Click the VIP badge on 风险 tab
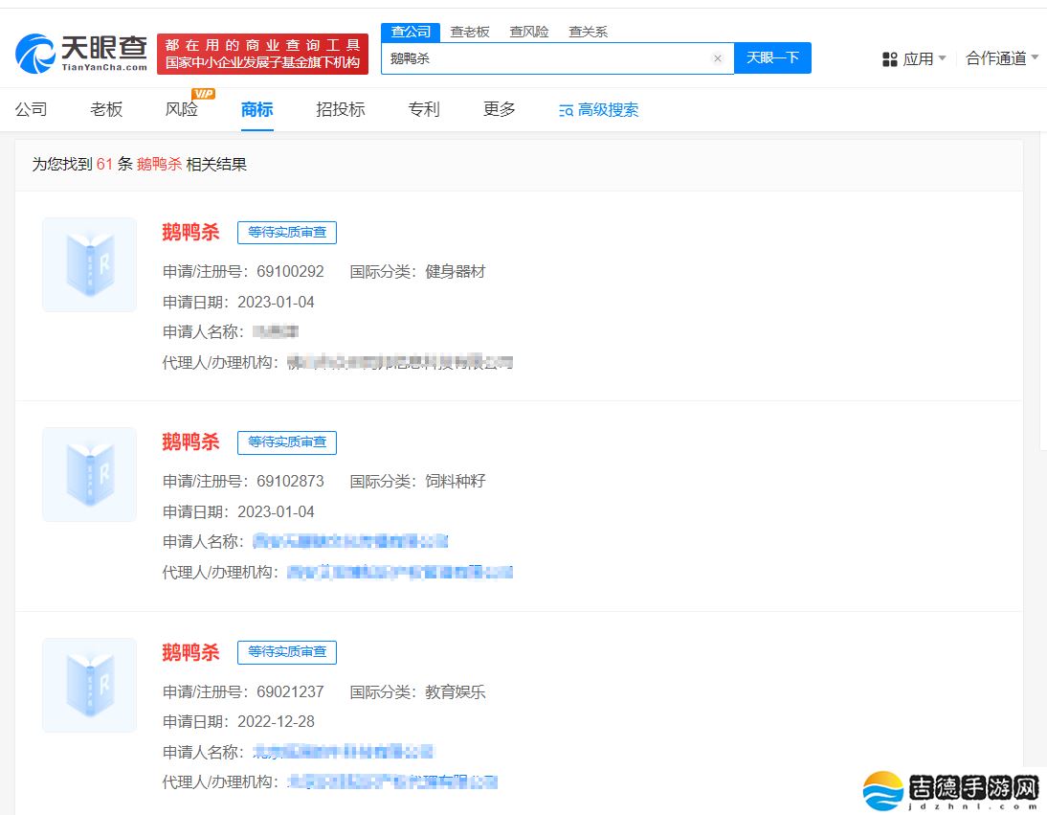The width and height of the screenshot is (1047, 815). coord(203,94)
